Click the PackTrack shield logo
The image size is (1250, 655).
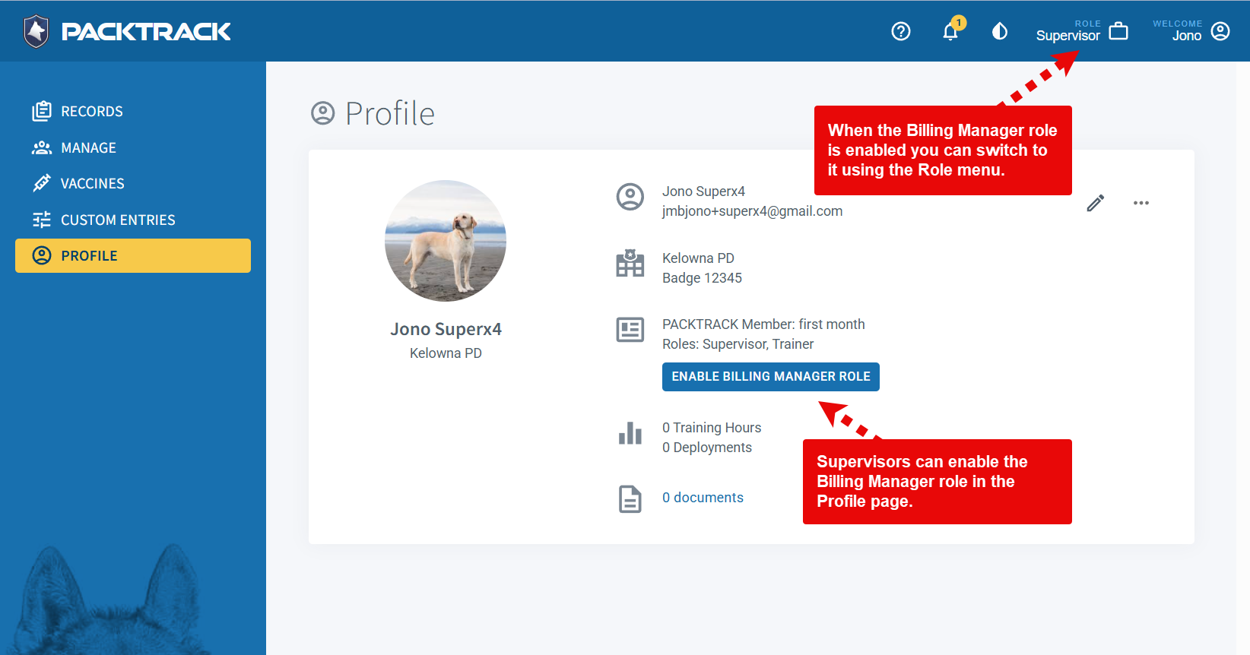pyautogui.click(x=36, y=31)
